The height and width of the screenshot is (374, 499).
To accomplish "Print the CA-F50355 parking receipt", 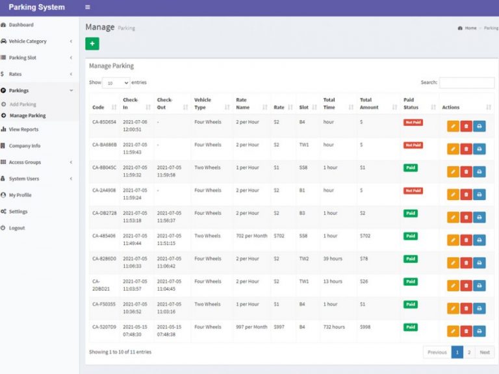I will (479, 308).
